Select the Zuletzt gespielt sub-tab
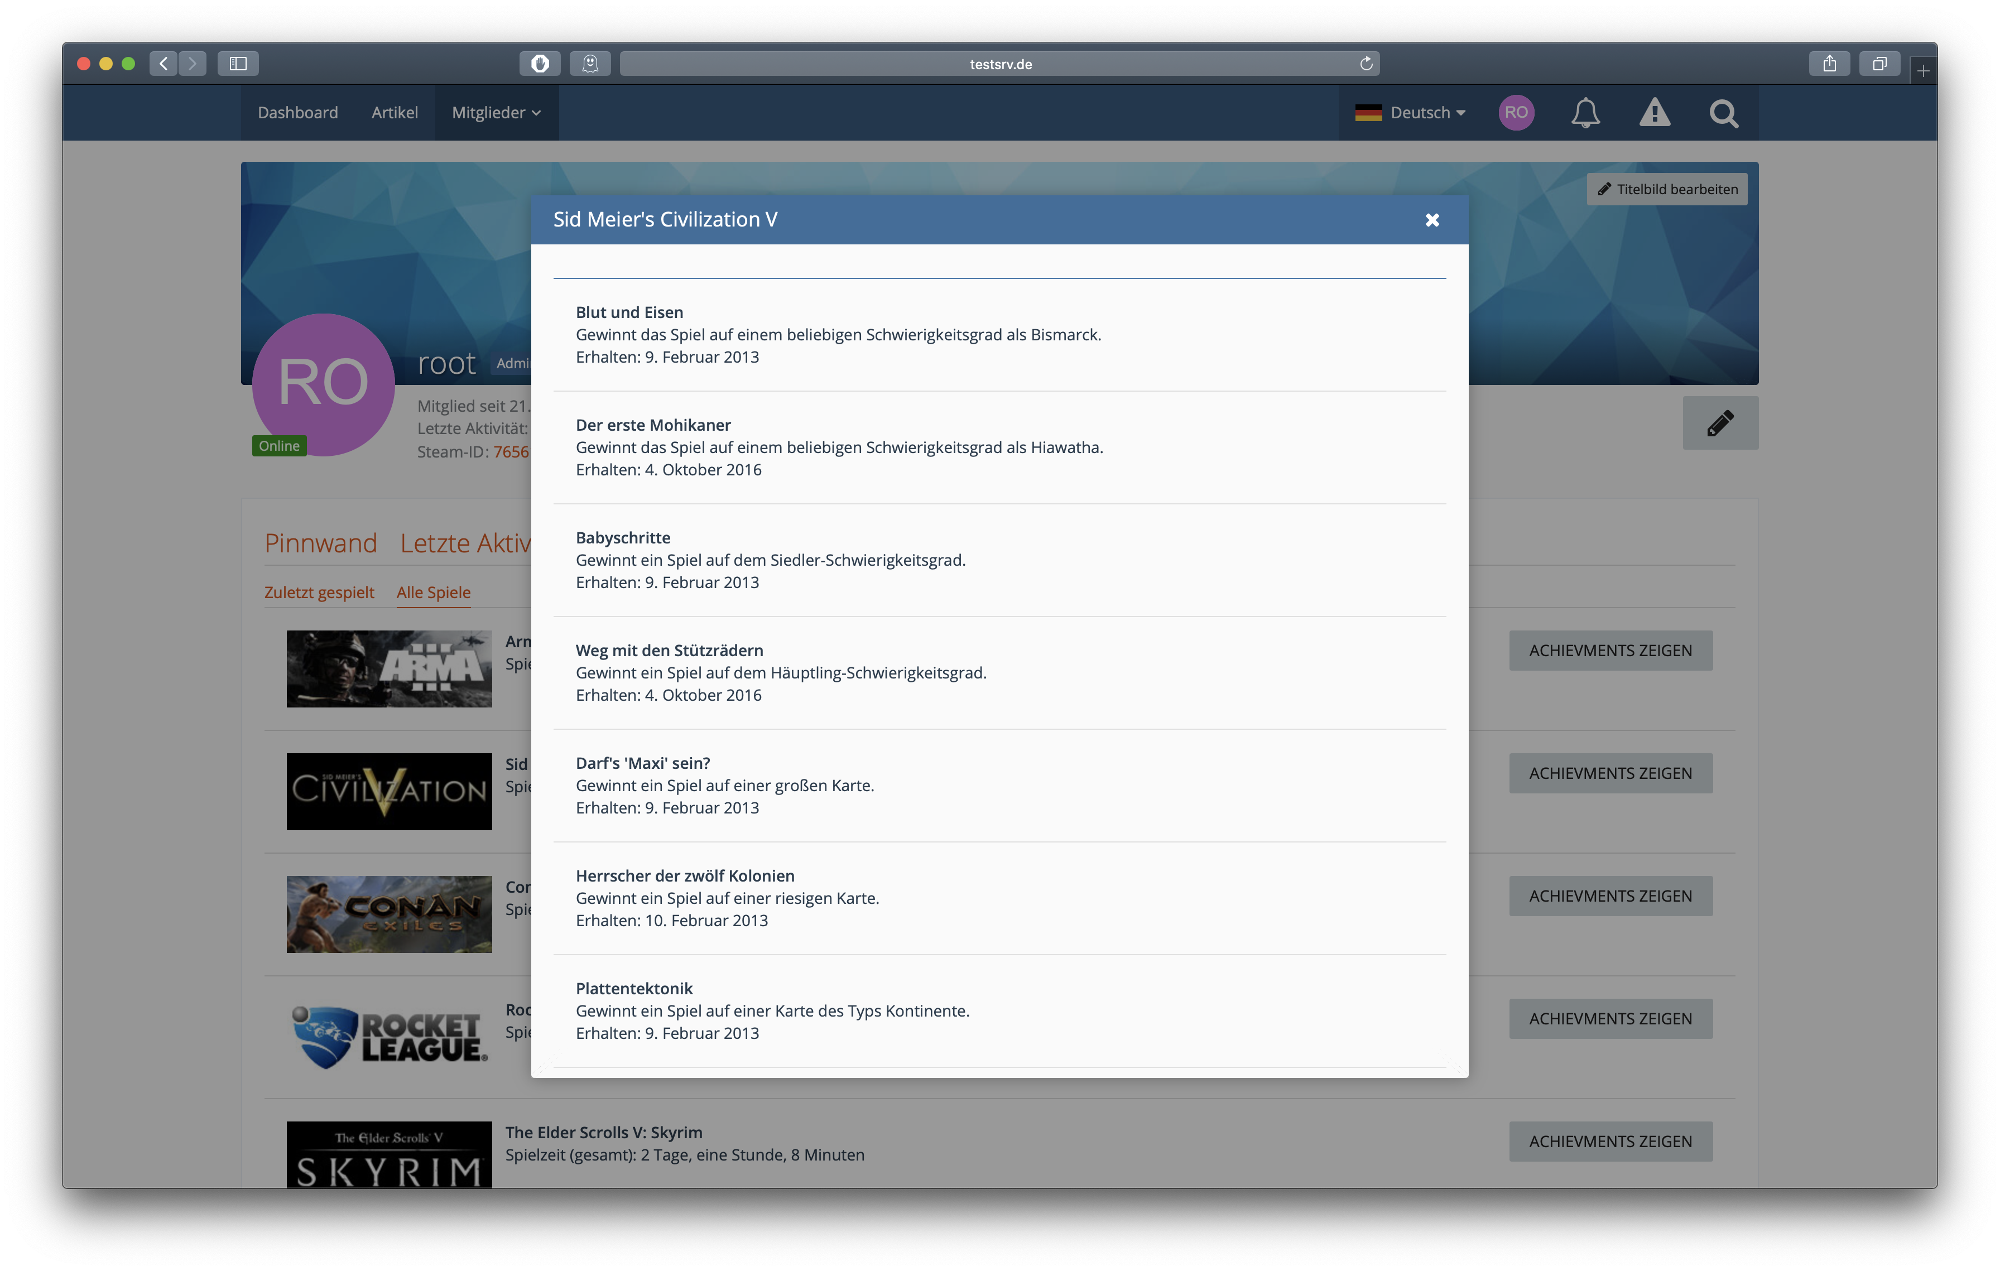Image resolution: width=2000 pixels, height=1271 pixels. point(319,592)
